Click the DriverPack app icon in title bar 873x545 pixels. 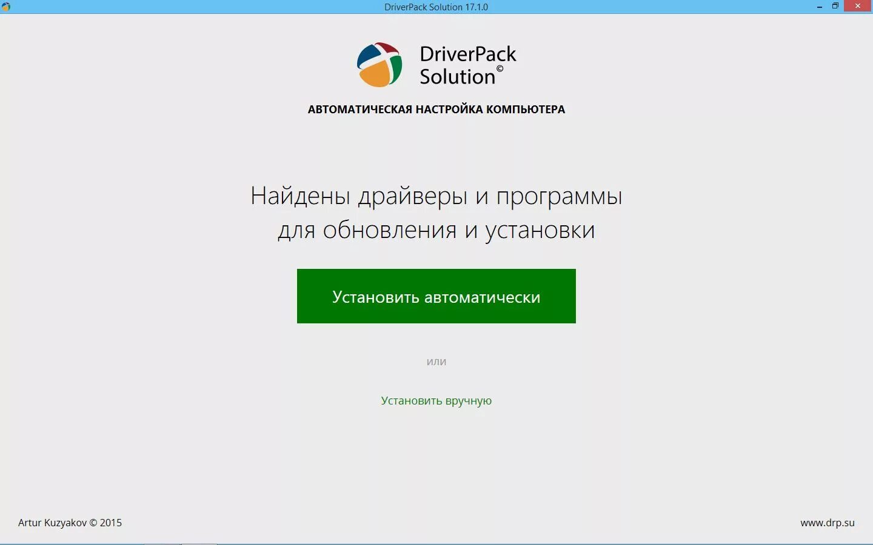pos(5,7)
